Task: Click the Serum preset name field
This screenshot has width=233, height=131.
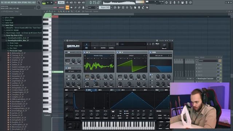Action: point(133,44)
